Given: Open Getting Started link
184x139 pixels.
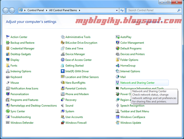Looking at the screenshot, I should [x=74, y=65].
